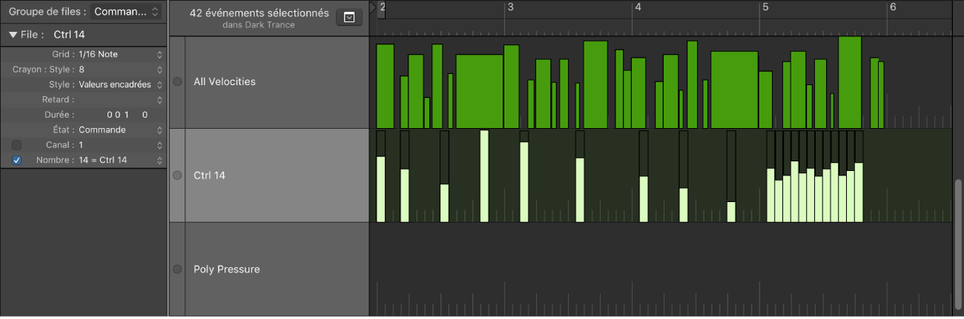Image resolution: width=964 pixels, height=319 pixels.
Task: Click the first Ctrl 14 value bar
Action: (x=381, y=189)
